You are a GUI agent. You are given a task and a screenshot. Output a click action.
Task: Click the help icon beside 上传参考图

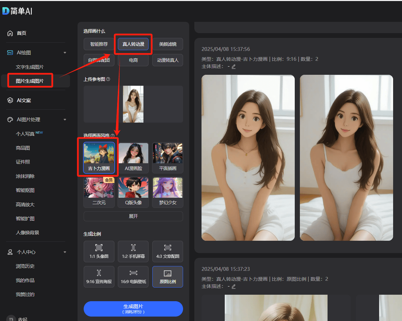point(108,79)
